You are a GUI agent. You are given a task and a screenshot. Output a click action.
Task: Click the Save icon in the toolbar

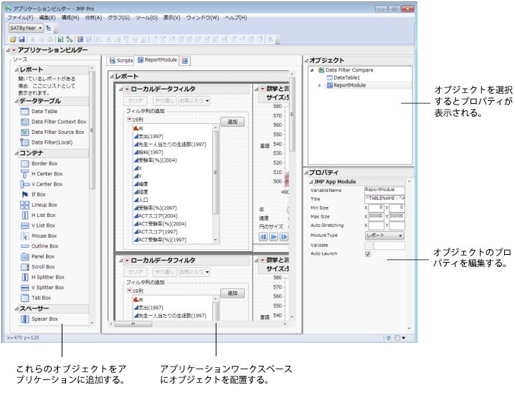coord(22,39)
